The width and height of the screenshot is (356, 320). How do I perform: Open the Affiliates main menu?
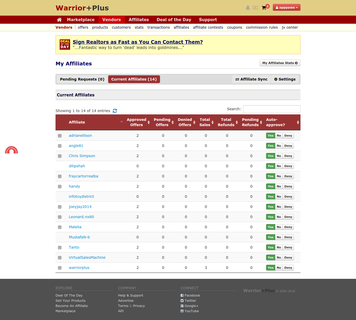click(139, 20)
